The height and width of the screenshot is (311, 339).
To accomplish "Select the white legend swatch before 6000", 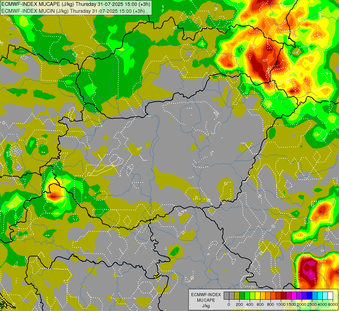I will pyautogui.click(x=330, y=296).
